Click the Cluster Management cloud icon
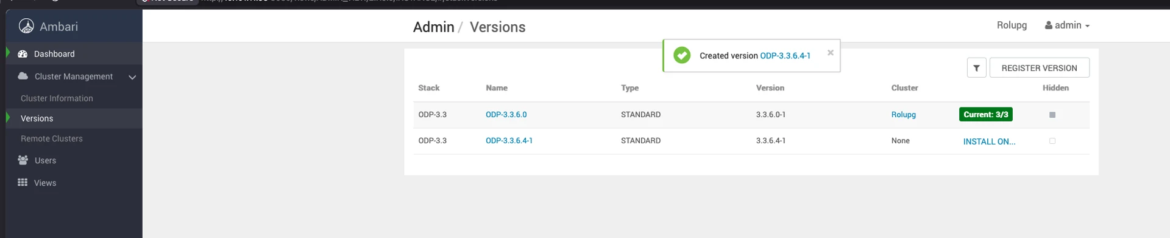The width and height of the screenshot is (1170, 238). pos(23,76)
